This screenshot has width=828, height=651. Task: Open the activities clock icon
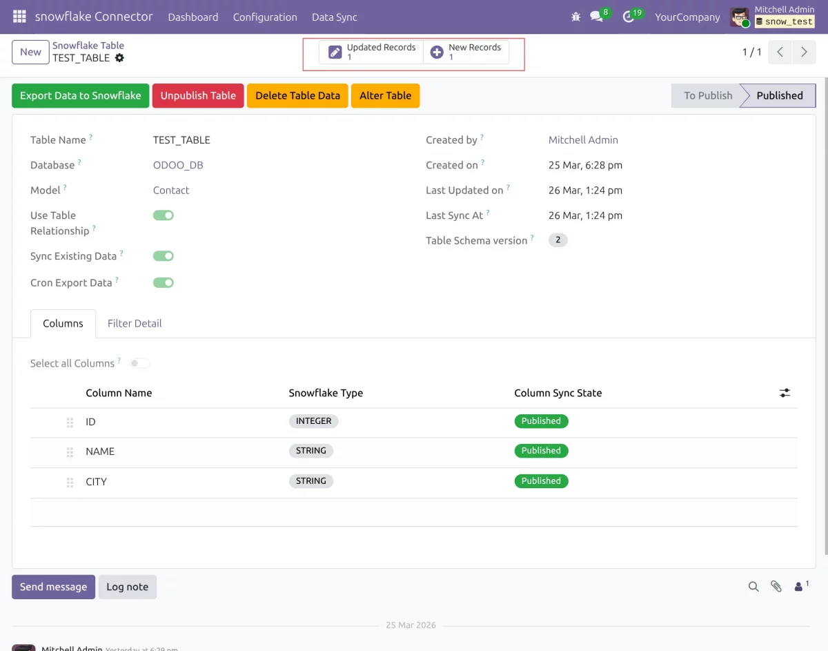pos(628,17)
